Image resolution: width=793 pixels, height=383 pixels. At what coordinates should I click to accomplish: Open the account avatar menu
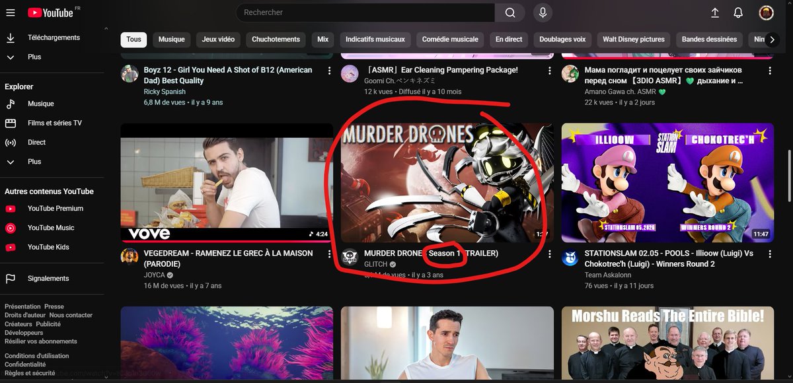point(766,13)
